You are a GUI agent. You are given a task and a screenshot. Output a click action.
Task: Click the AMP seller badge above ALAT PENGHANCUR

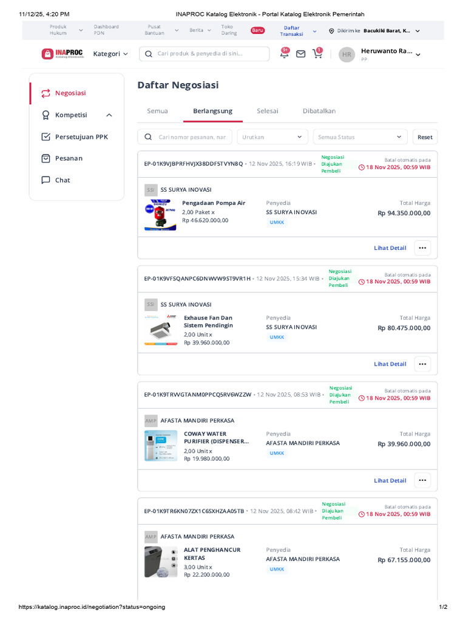(x=151, y=537)
